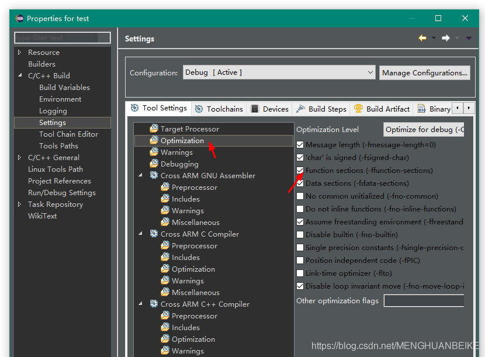This screenshot has height=357, width=485.
Task: Click the Debugging category icon
Action: click(x=154, y=164)
